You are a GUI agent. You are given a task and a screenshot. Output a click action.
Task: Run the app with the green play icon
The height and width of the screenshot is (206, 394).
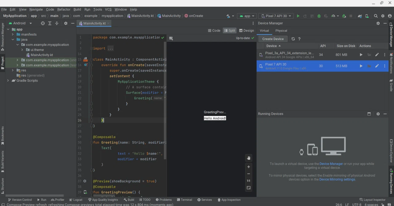[298, 16]
